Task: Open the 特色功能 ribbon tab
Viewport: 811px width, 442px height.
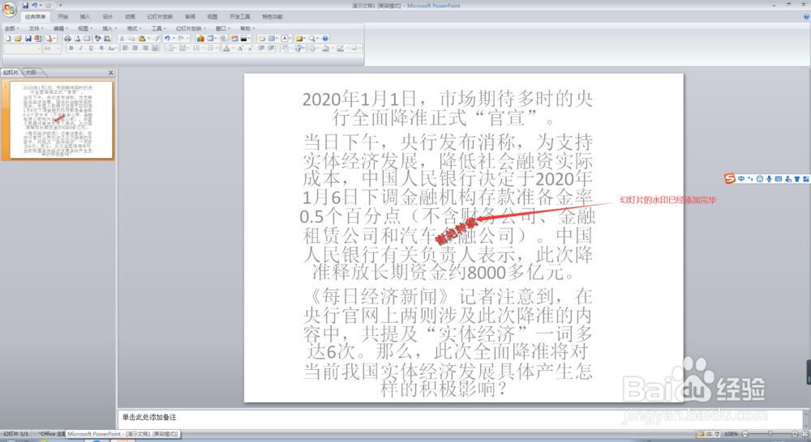Action: click(272, 17)
